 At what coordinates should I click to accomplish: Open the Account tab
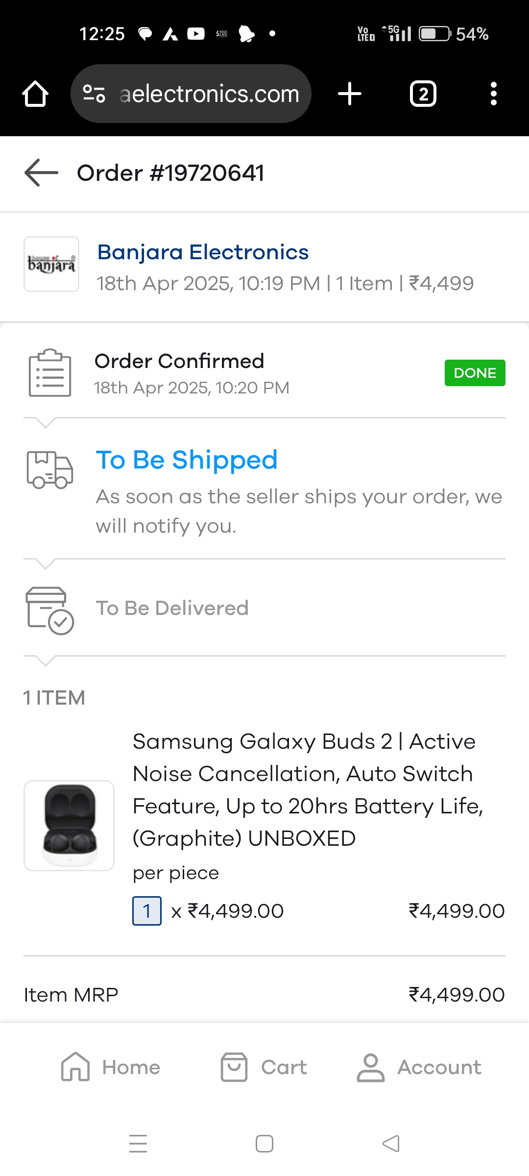[419, 1067]
